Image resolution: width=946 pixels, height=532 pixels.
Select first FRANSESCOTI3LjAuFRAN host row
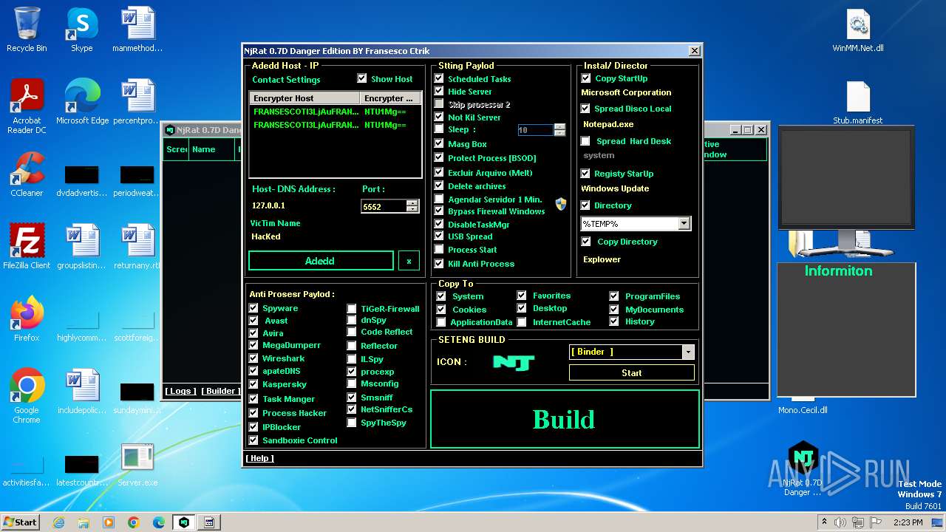point(335,112)
